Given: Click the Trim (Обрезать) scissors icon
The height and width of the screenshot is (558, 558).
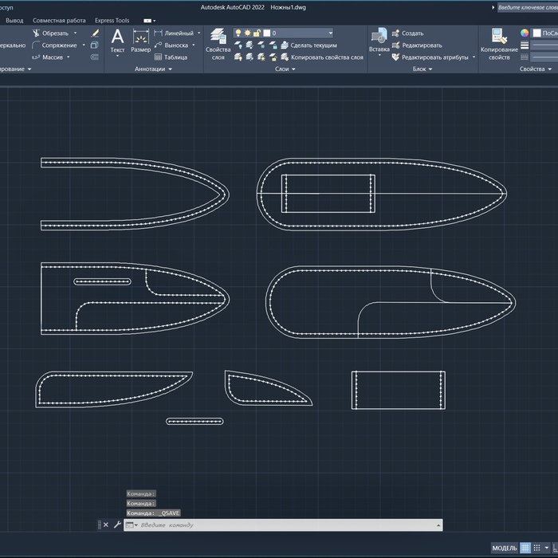Looking at the screenshot, I should coord(37,33).
